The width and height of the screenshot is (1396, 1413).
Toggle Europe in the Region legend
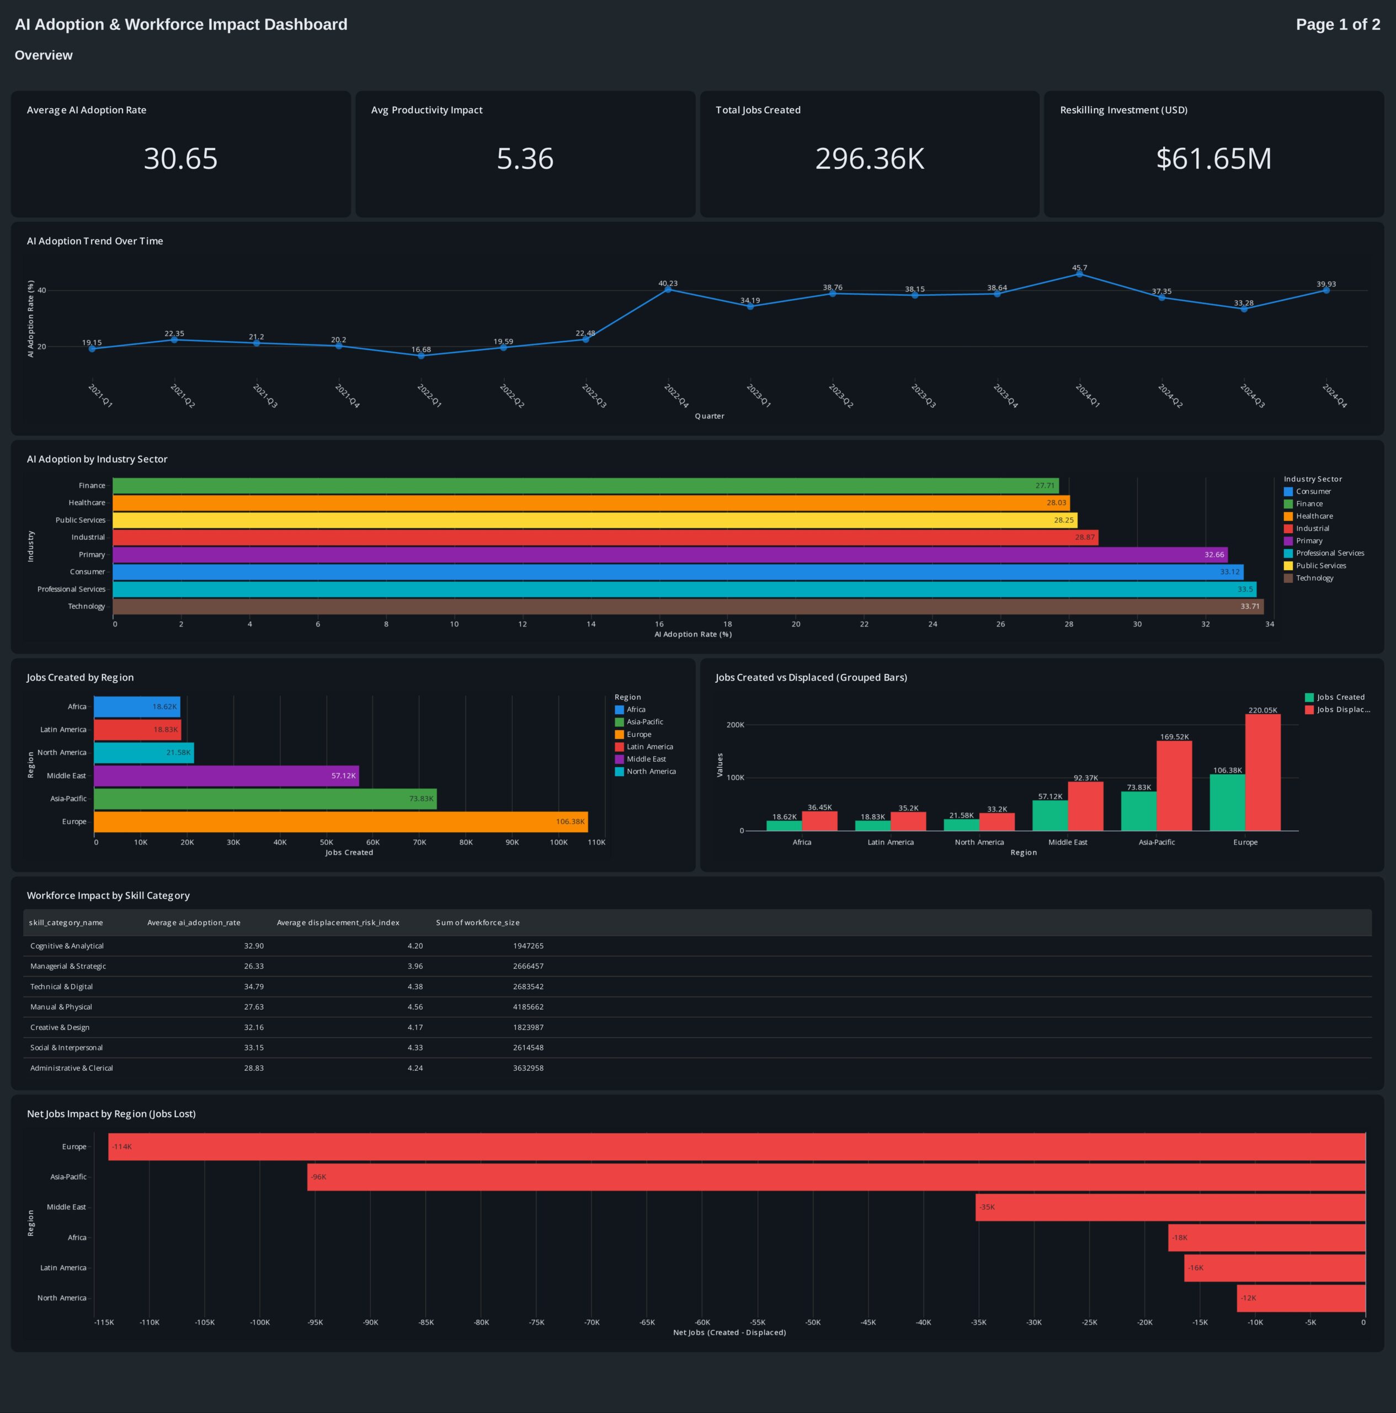(633, 734)
